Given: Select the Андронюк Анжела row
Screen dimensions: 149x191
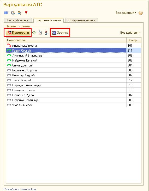Looking at the screenshot, I should (74, 45).
